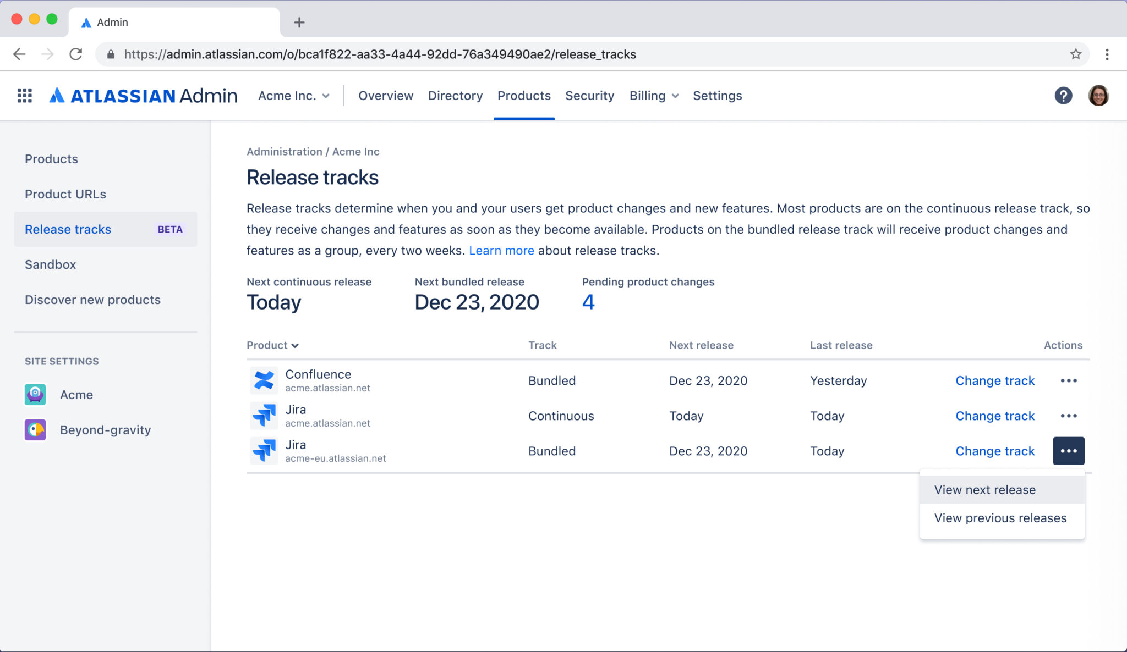Select View previous releases option
Viewport: 1127px width, 652px height.
[1000, 518]
